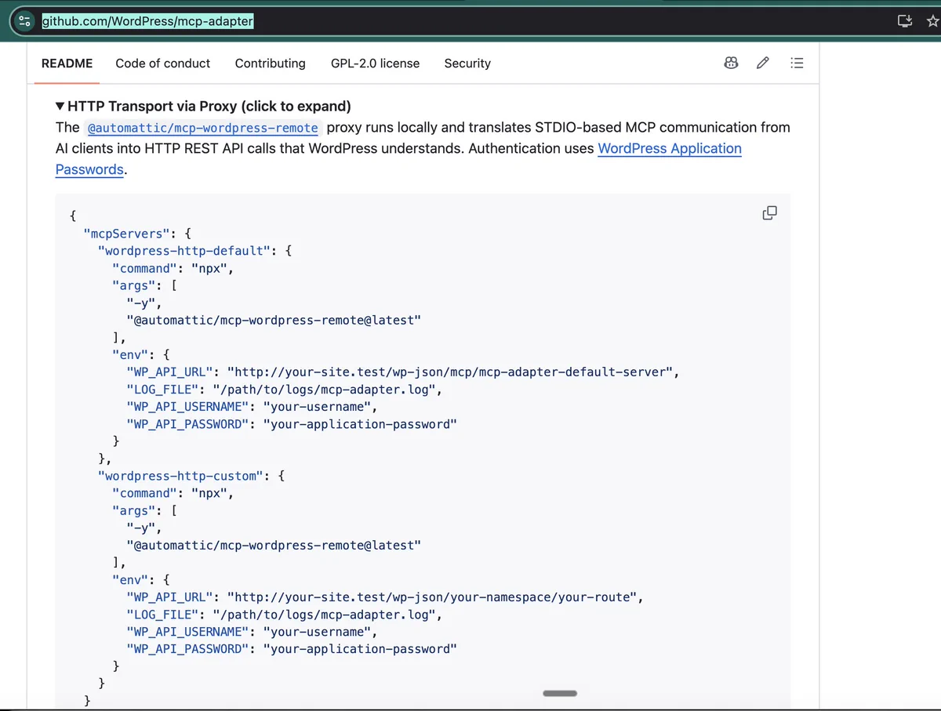Viewport: 941px width, 711px height.
Task: Select the README tab
Action: coord(67,63)
